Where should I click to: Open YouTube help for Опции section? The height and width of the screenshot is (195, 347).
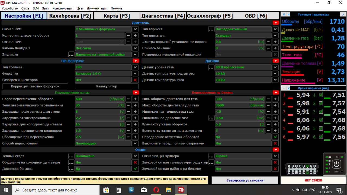(276, 150)
